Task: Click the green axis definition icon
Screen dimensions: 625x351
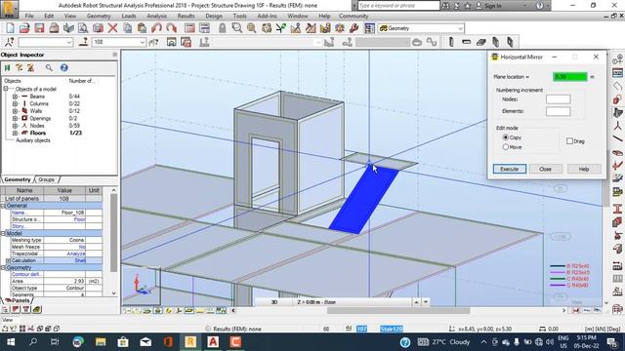Action: click(x=280, y=28)
